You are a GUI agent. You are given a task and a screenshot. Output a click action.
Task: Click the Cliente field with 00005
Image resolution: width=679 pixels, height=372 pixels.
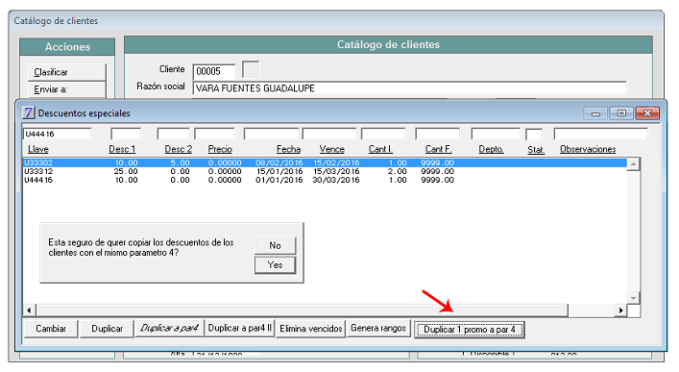214,71
